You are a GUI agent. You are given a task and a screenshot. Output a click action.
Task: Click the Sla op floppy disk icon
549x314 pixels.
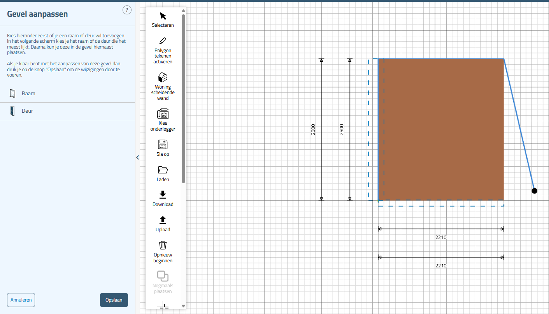tap(163, 145)
